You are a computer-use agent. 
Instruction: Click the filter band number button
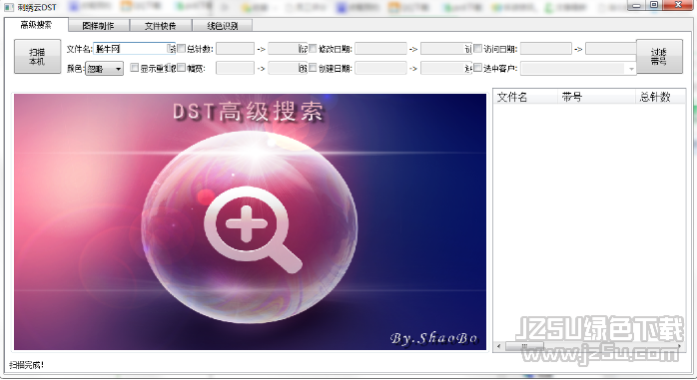[x=659, y=57]
